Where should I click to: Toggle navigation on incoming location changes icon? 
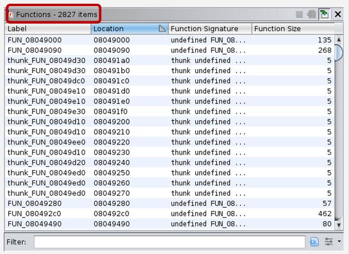click(x=325, y=15)
